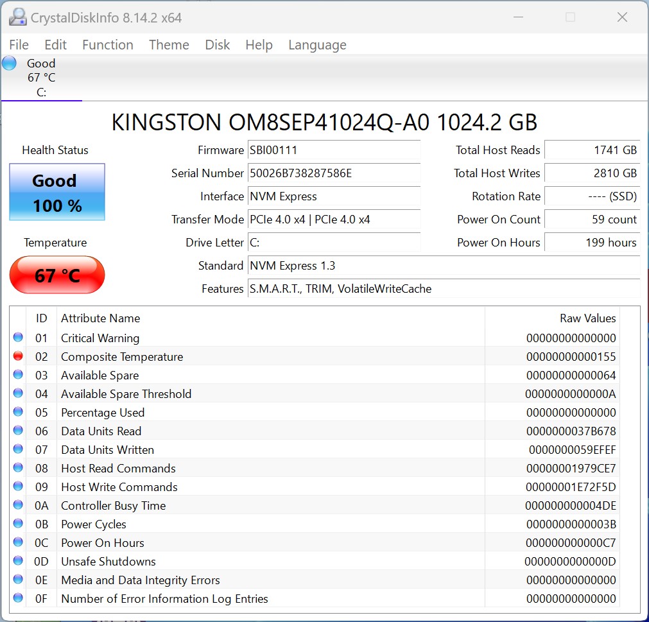Click the Transfer Mode field
This screenshot has height=622, width=649.
pos(334,220)
